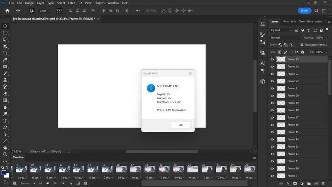Image resolution: width=332 pixels, height=187 pixels.
Task: Click the foreground color swatch
Action: pos(4,172)
